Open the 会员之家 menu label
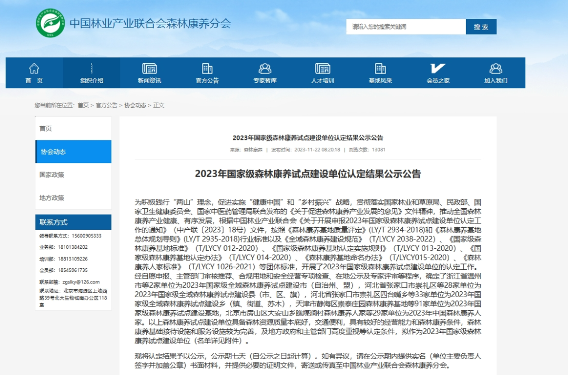Image resolution: width=568 pixels, height=375 pixels. (438, 80)
